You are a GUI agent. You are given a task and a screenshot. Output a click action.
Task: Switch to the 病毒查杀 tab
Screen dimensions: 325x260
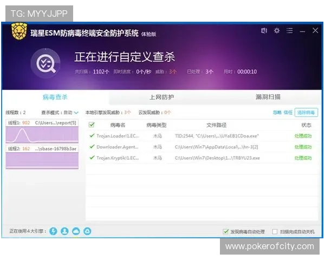pyautogui.click(x=55, y=97)
